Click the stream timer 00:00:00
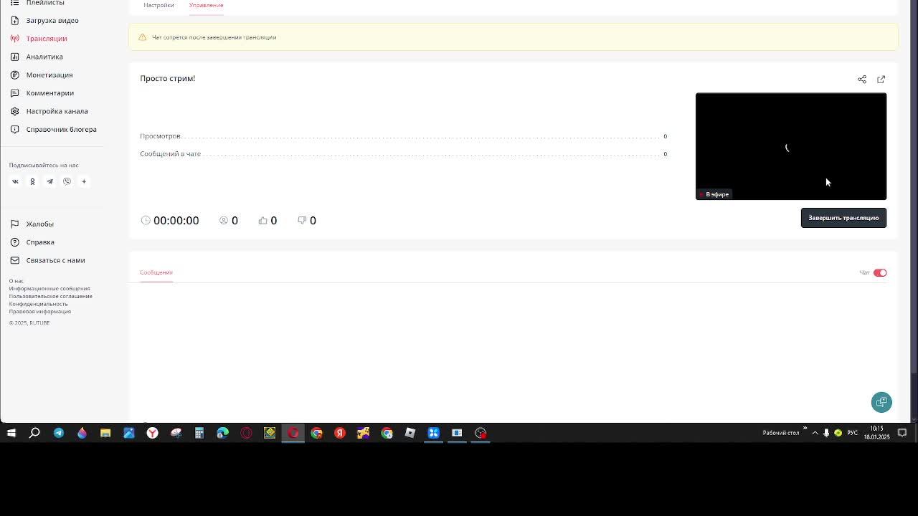Viewport: 918px width, 516px height. (176, 221)
